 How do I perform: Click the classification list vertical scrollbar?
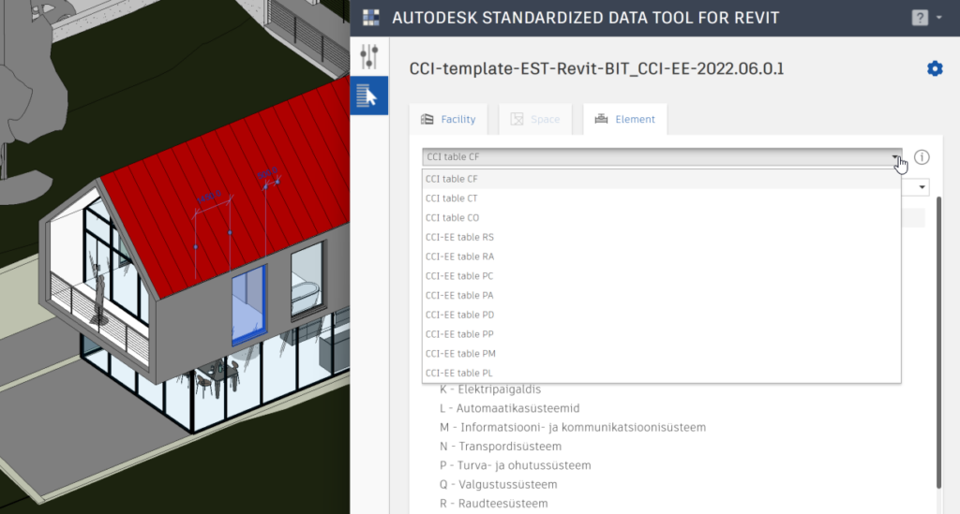938,343
